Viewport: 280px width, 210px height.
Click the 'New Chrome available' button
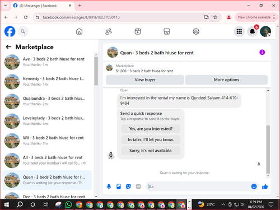[254, 17]
